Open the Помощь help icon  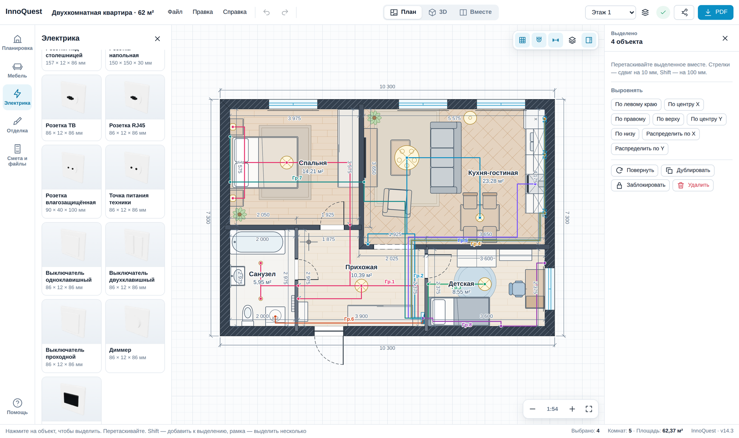coord(17,406)
